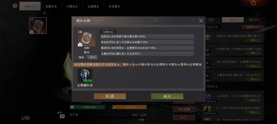The width and height of the screenshot is (277, 124).
Task: Click the 应龙 dog tag portrait in dialog
Action: [x=87, y=39]
